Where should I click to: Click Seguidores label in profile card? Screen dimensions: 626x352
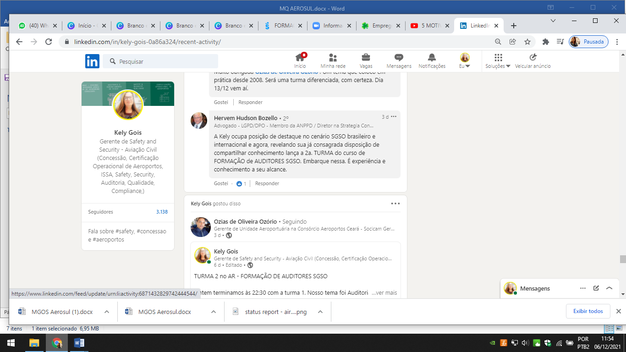point(100,212)
